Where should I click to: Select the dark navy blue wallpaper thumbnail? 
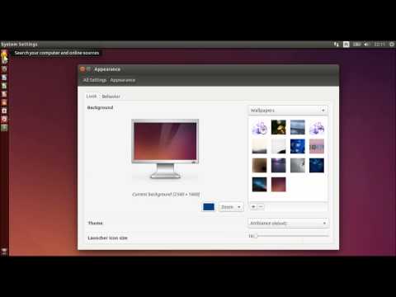click(x=317, y=165)
